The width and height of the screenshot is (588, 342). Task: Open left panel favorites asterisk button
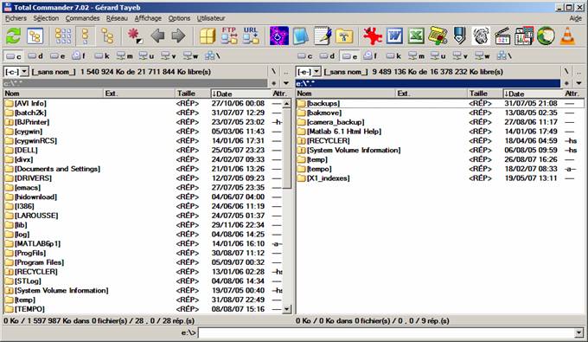point(274,83)
